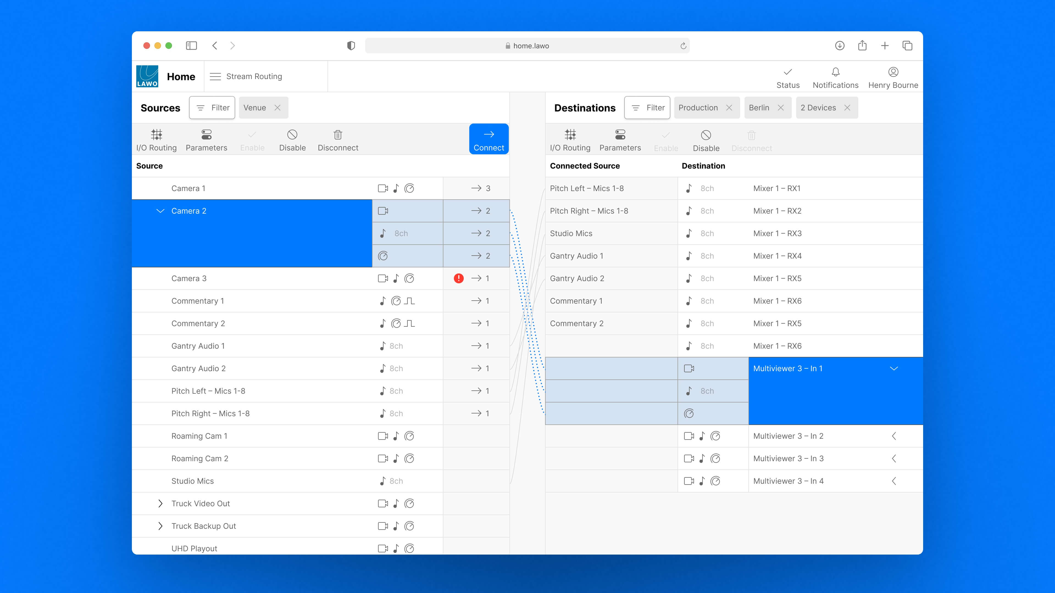Screen dimensions: 1055x593
Task: Reload the home.lawo page
Action: (683, 45)
